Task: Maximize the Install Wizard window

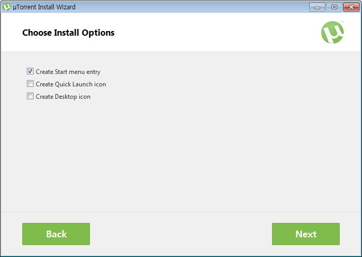Action: point(334,7)
